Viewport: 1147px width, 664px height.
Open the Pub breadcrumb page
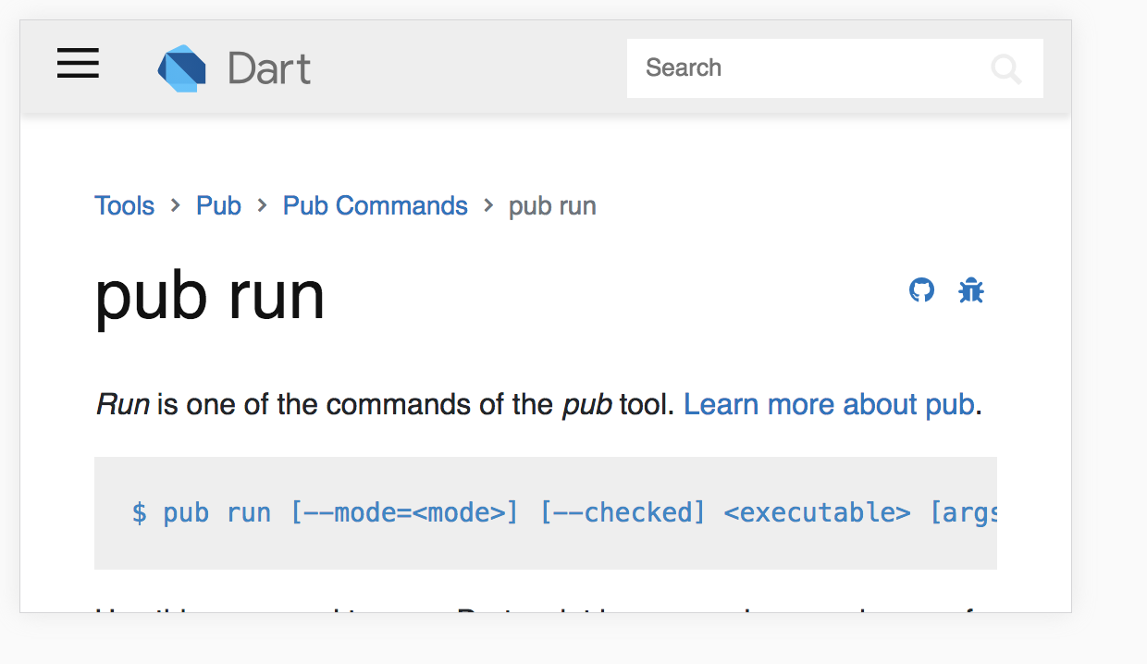coord(218,205)
